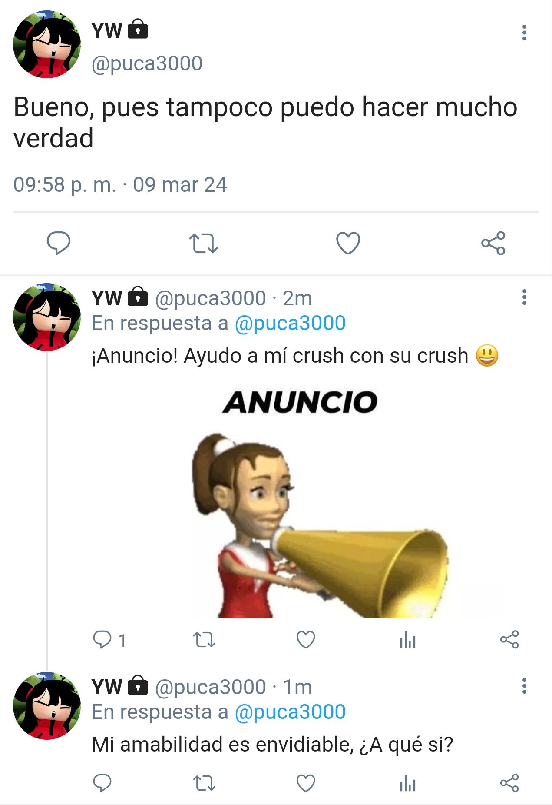Open three-dot menu on the main tweet
The height and width of the screenshot is (805, 552).
[x=524, y=33]
